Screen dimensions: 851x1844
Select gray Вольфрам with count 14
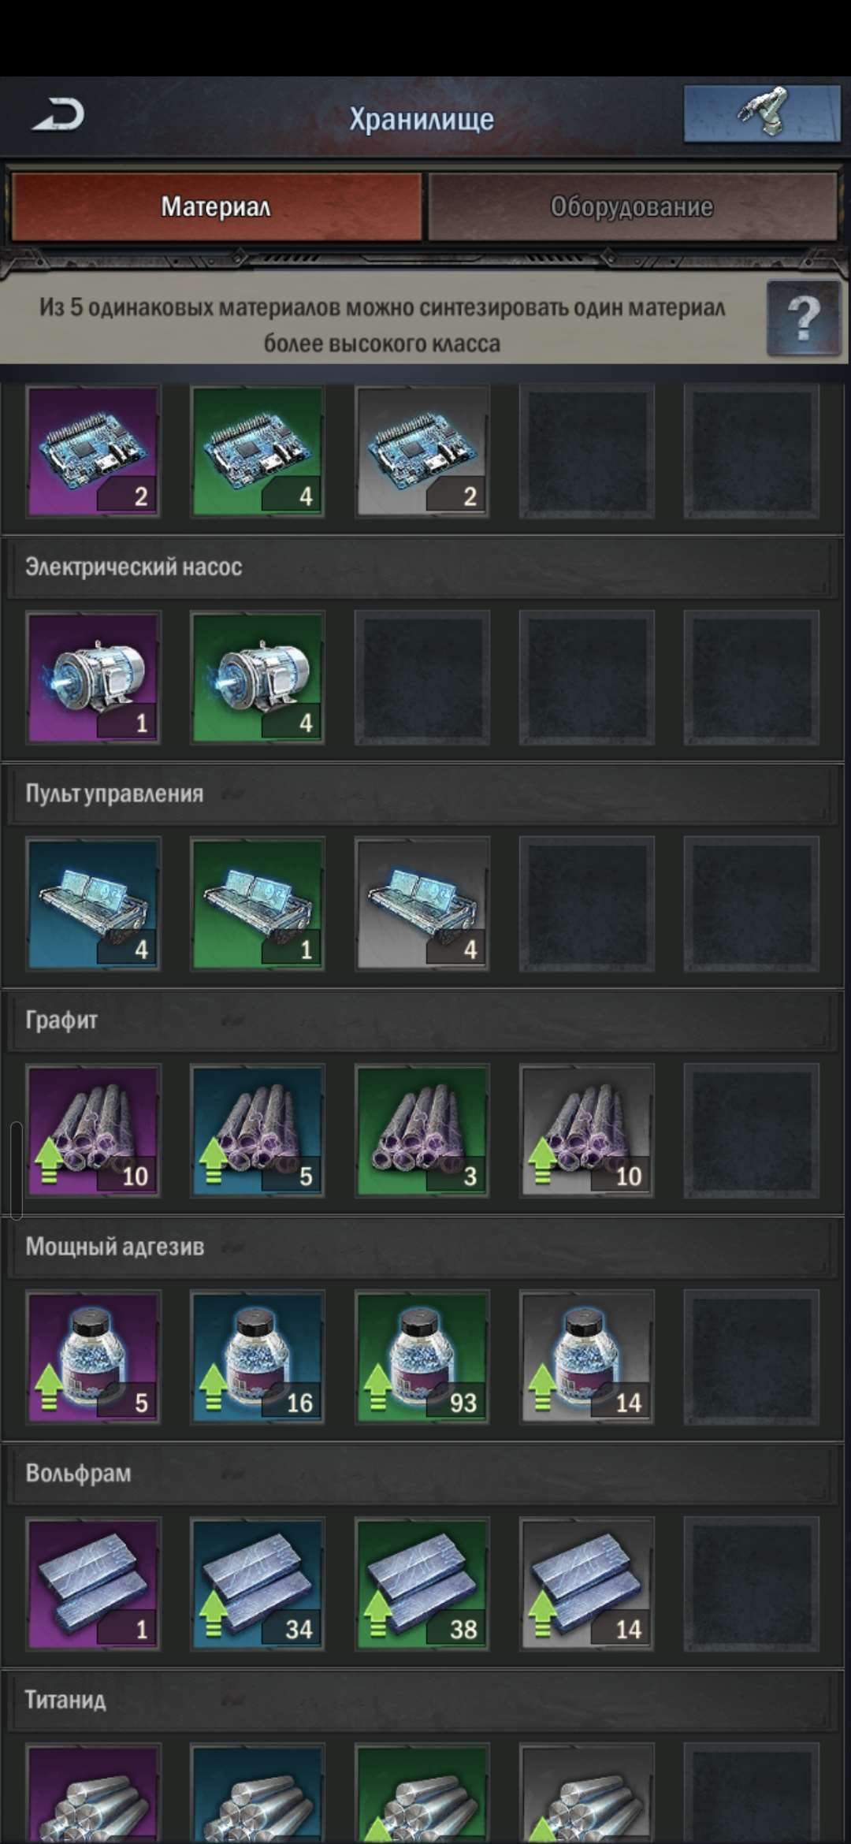pyautogui.click(x=587, y=1584)
